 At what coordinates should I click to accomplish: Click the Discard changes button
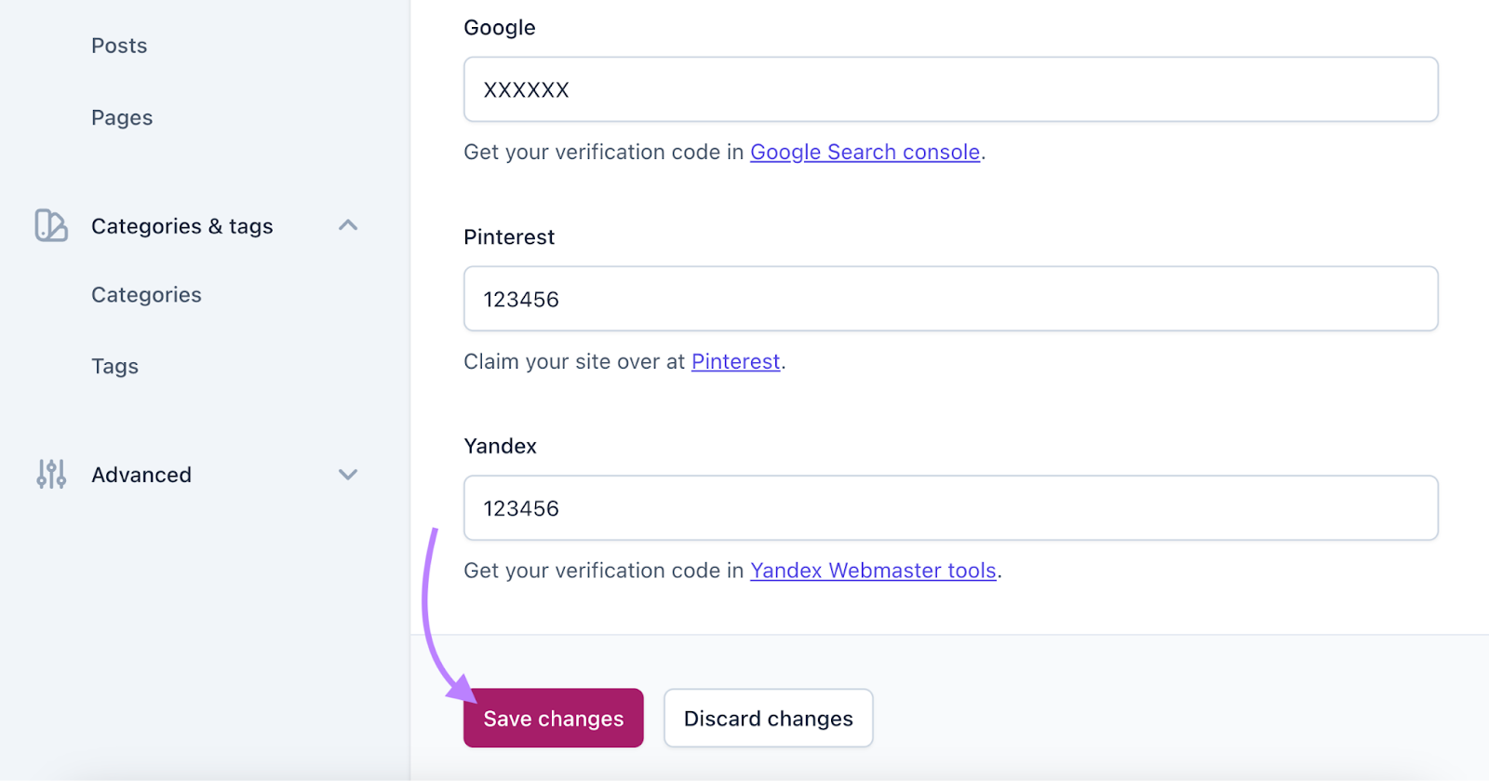point(767,718)
